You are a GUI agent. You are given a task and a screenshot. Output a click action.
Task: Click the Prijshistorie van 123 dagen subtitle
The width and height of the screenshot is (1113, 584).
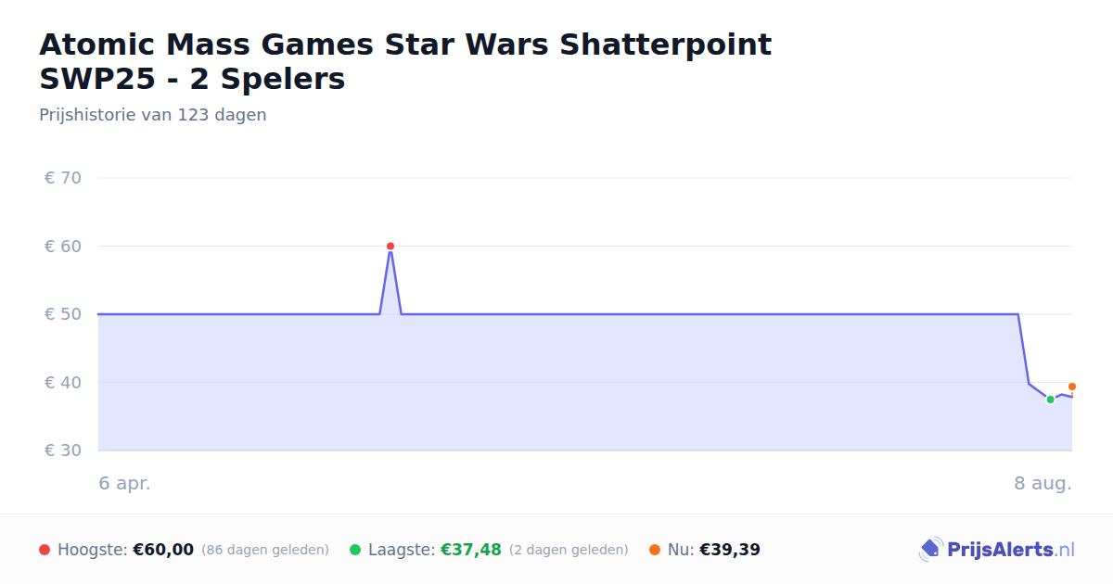tap(153, 115)
